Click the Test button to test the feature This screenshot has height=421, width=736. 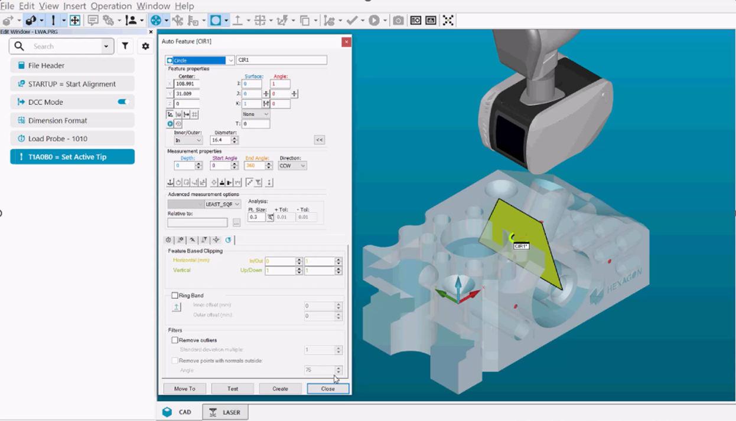coord(232,389)
